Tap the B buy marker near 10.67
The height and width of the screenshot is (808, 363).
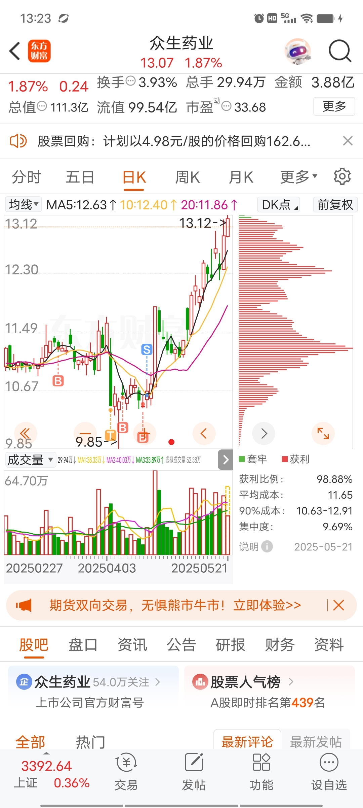click(58, 381)
